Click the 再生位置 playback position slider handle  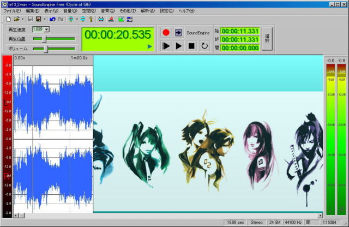pyautogui.click(x=44, y=39)
